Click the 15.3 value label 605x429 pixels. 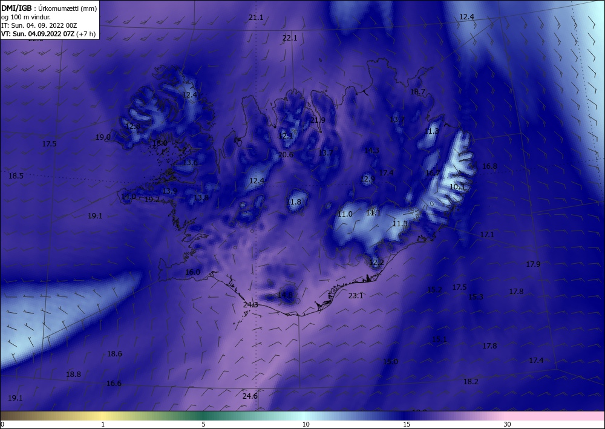pyautogui.click(x=476, y=296)
